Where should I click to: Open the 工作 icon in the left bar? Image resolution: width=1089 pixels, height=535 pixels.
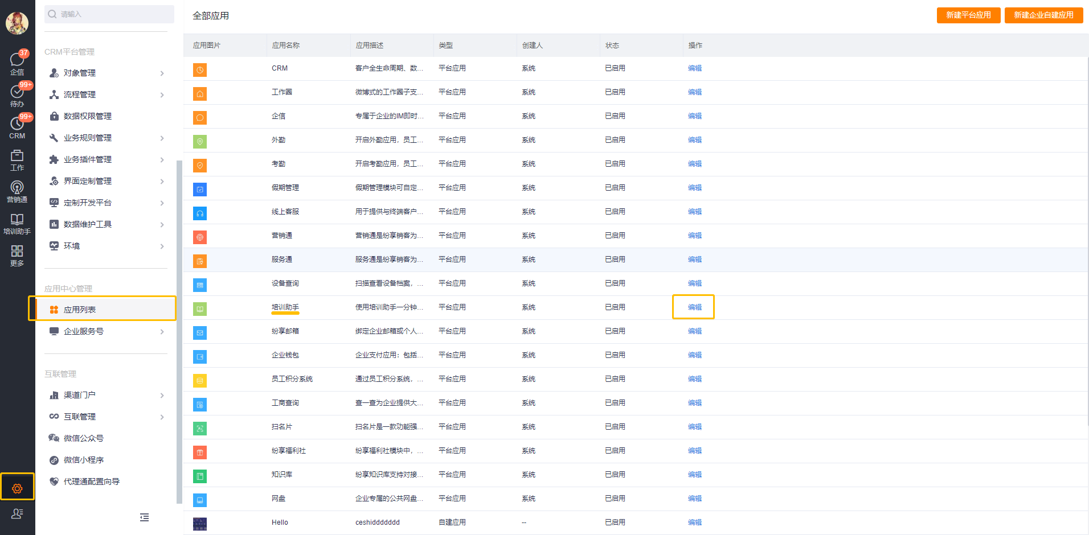17,160
